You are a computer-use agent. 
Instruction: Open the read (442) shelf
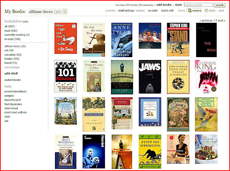(11, 31)
